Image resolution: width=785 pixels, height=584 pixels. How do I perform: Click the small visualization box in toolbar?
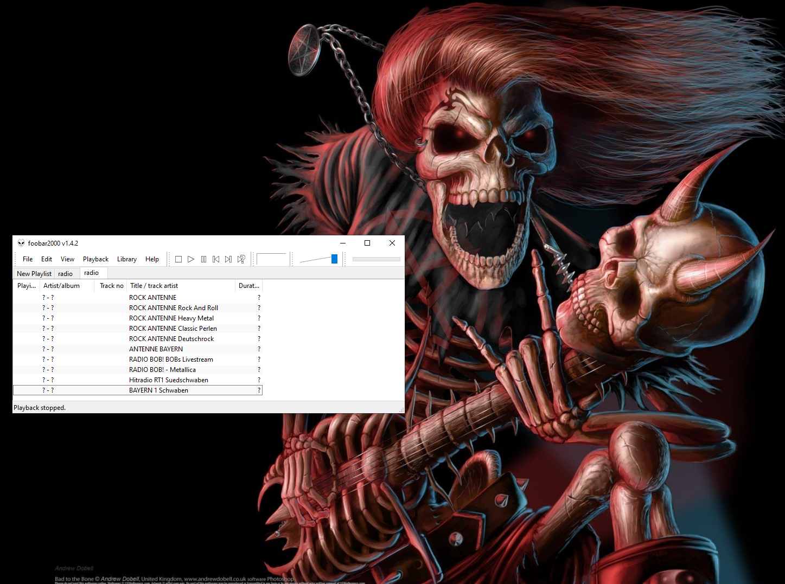point(271,259)
